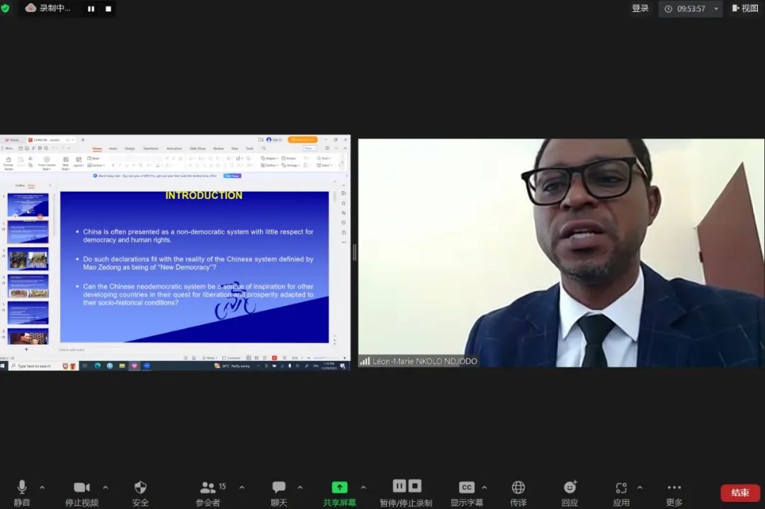Open the Security (安全) shield icon

coord(140,487)
